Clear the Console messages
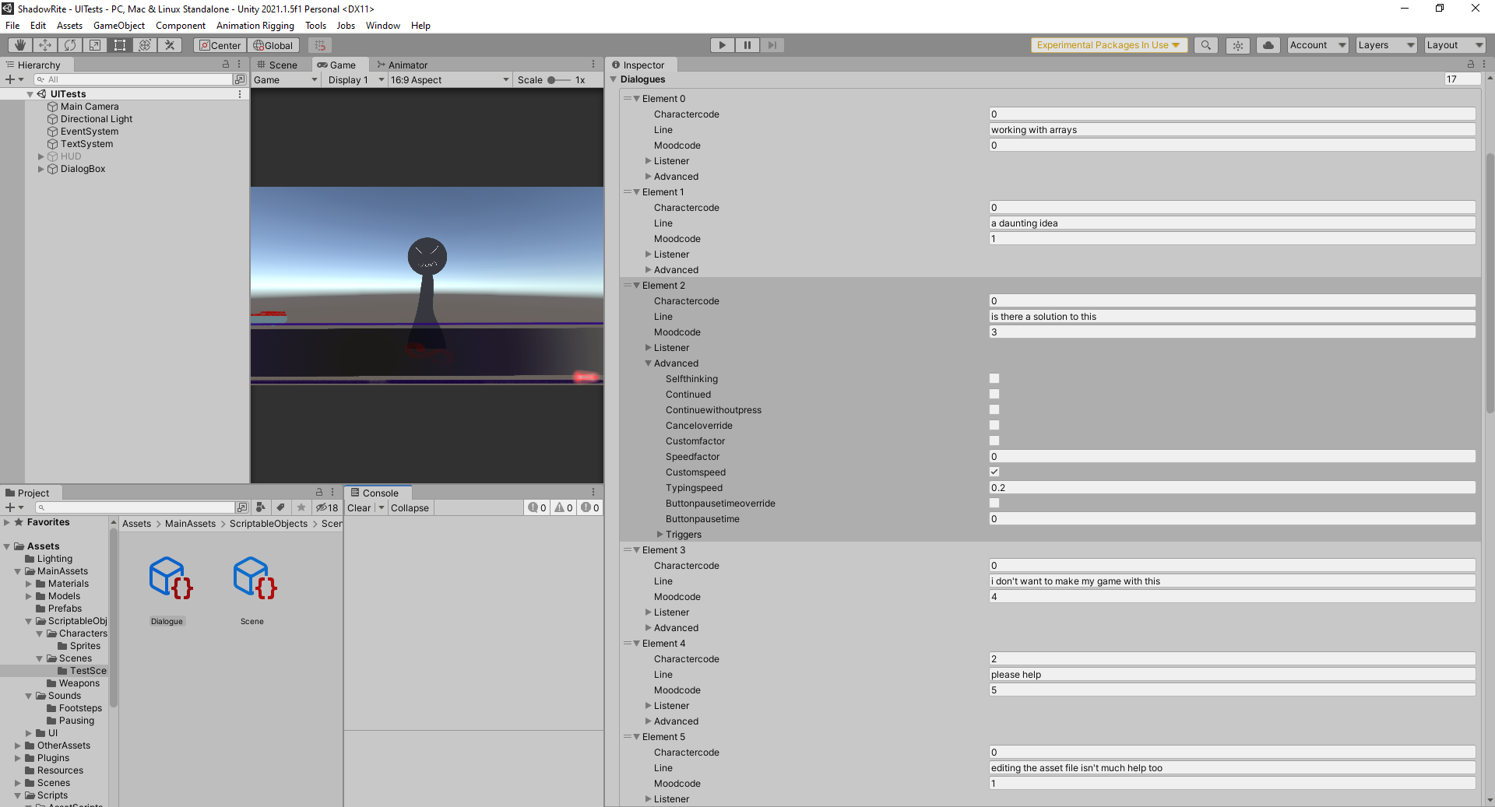The image size is (1495, 807). pos(359,507)
